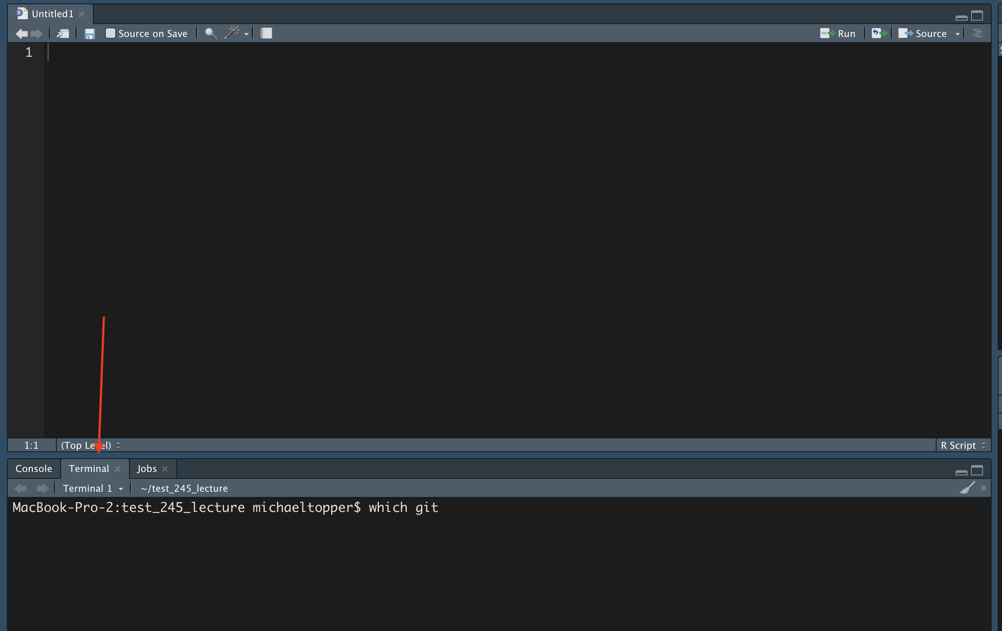Click the code tools/wand icon
Viewport: 1002px width, 631px height.
pos(234,34)
